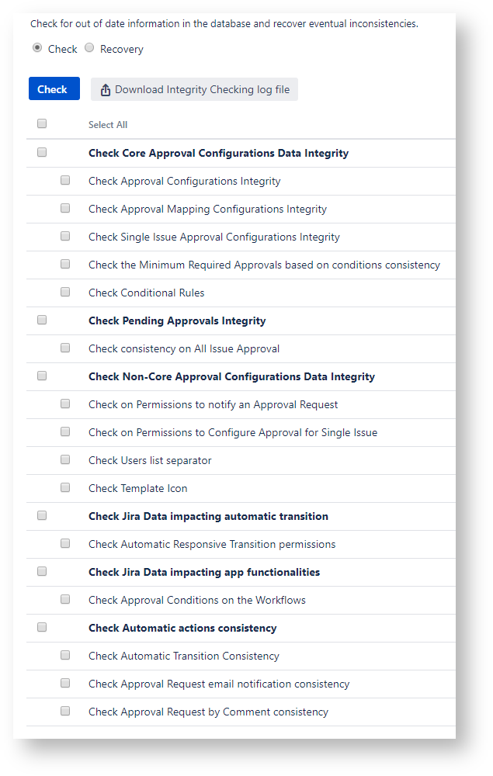Enable Check Jira Data impacting automatic transition
The width and height of the screenshot is (493, 776).
pyautogui.click(x=42, y=515)
